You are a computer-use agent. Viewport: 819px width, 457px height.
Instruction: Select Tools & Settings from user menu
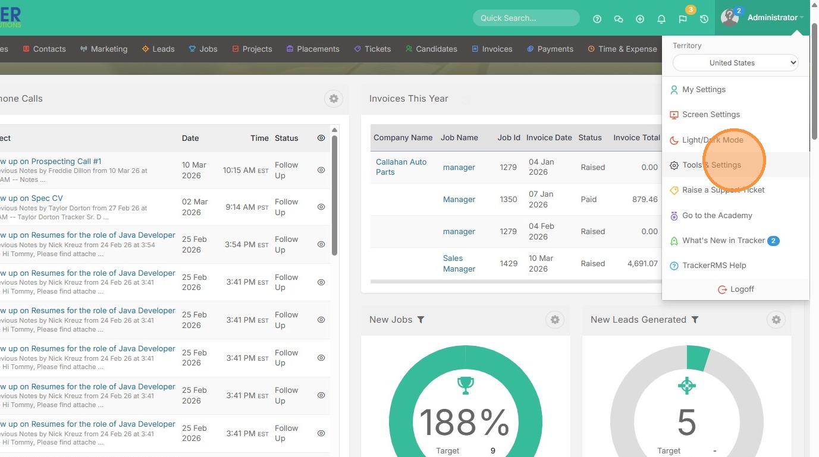[711, 165]
